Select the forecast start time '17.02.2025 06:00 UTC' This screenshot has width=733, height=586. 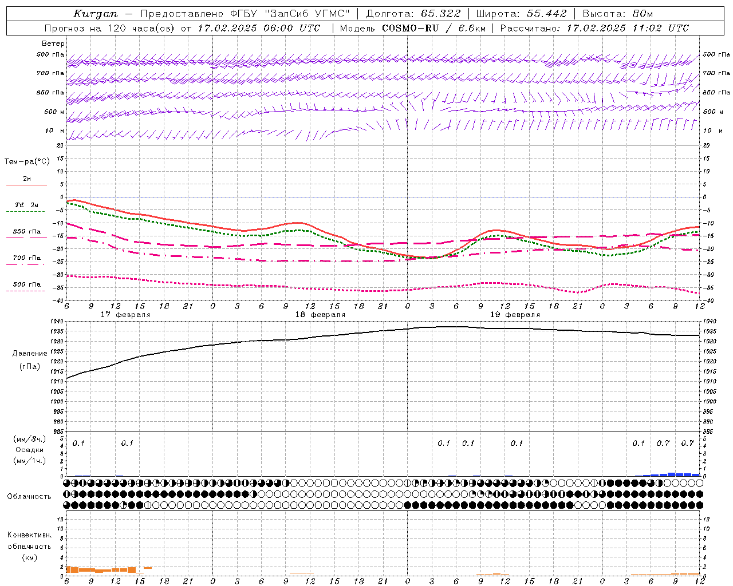[259, 28]
